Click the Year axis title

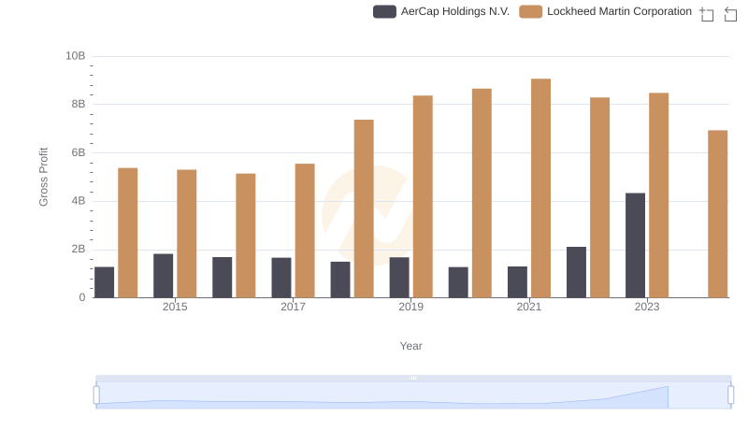click(410, 346)
